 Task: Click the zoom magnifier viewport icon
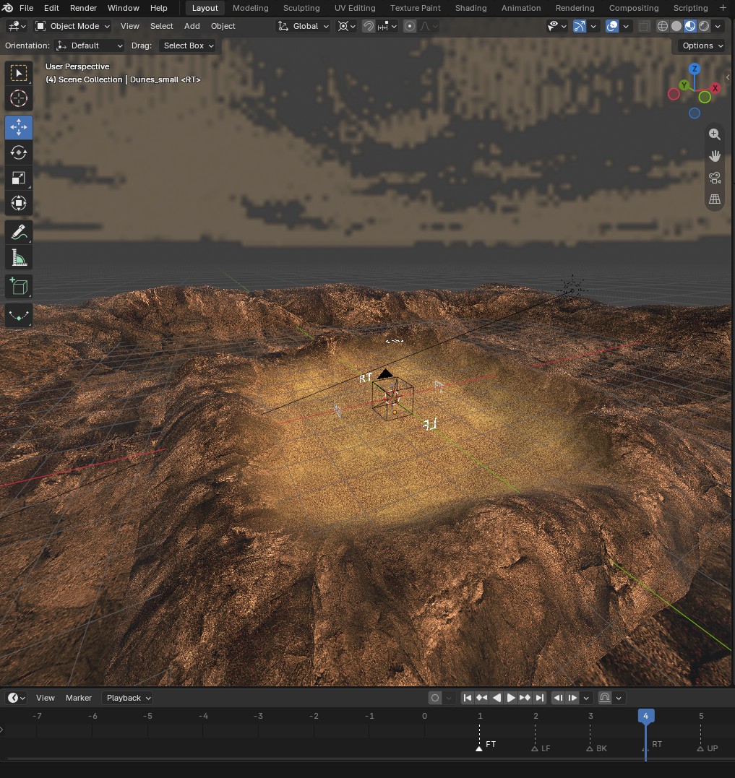tap(714, 134)
